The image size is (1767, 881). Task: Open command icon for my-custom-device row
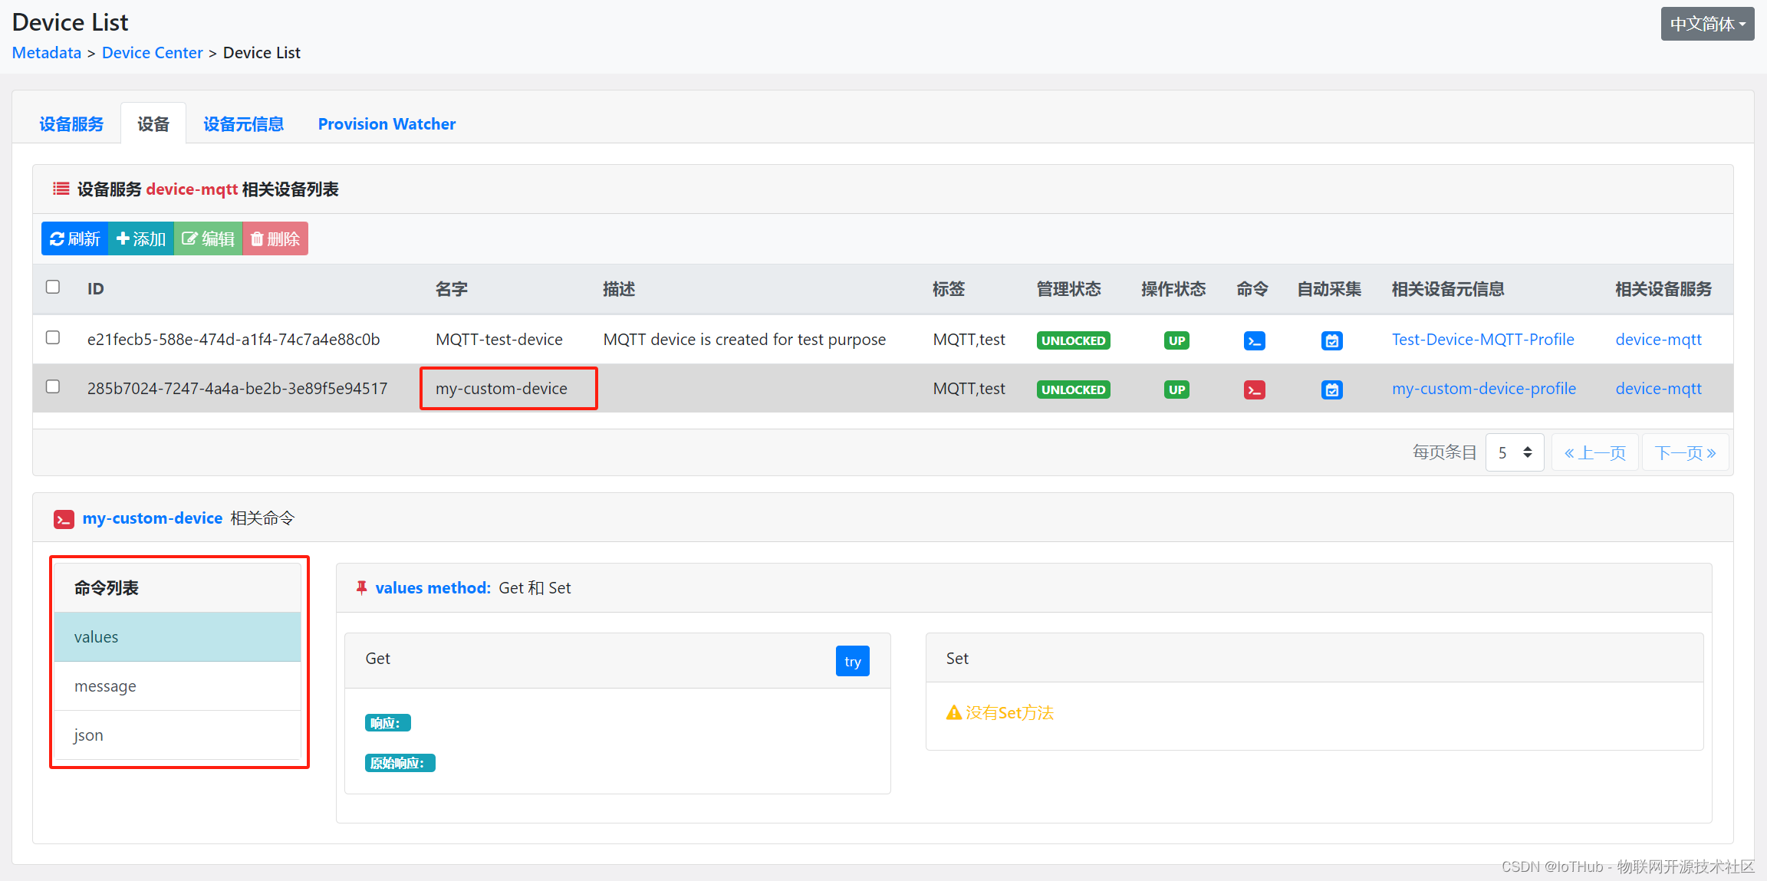pos(1254,390)
